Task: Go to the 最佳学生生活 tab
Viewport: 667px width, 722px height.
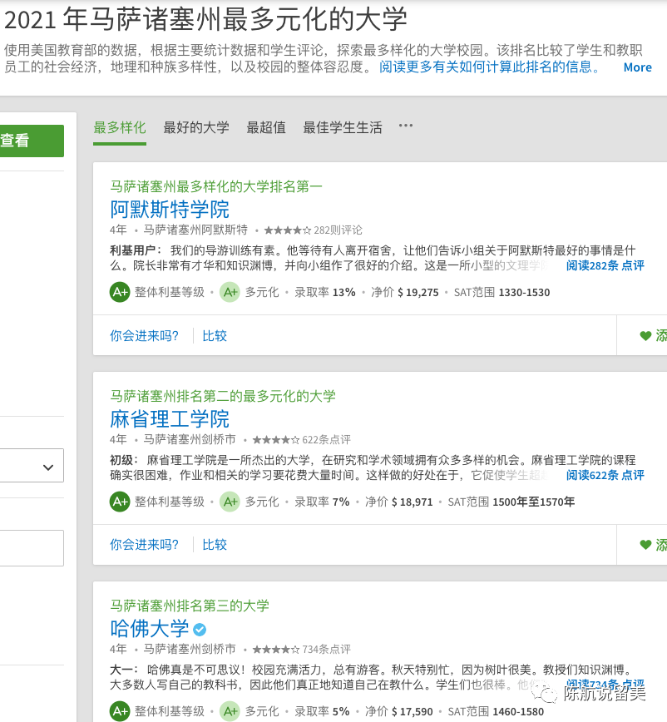Action: (343, 127)
